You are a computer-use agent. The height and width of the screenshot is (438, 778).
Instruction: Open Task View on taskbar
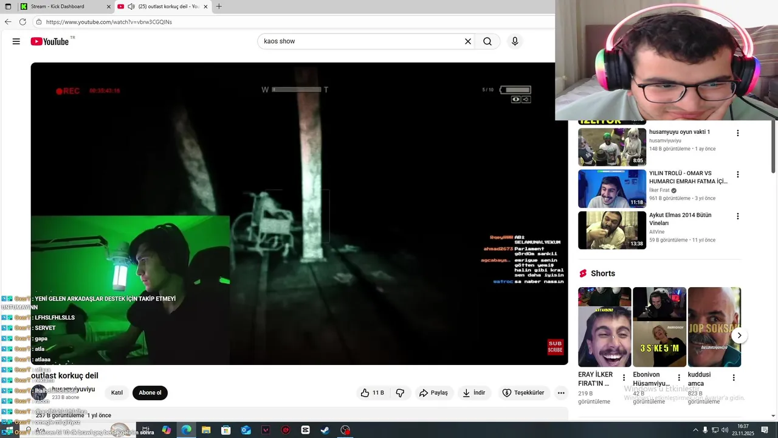tap(146, 430)
